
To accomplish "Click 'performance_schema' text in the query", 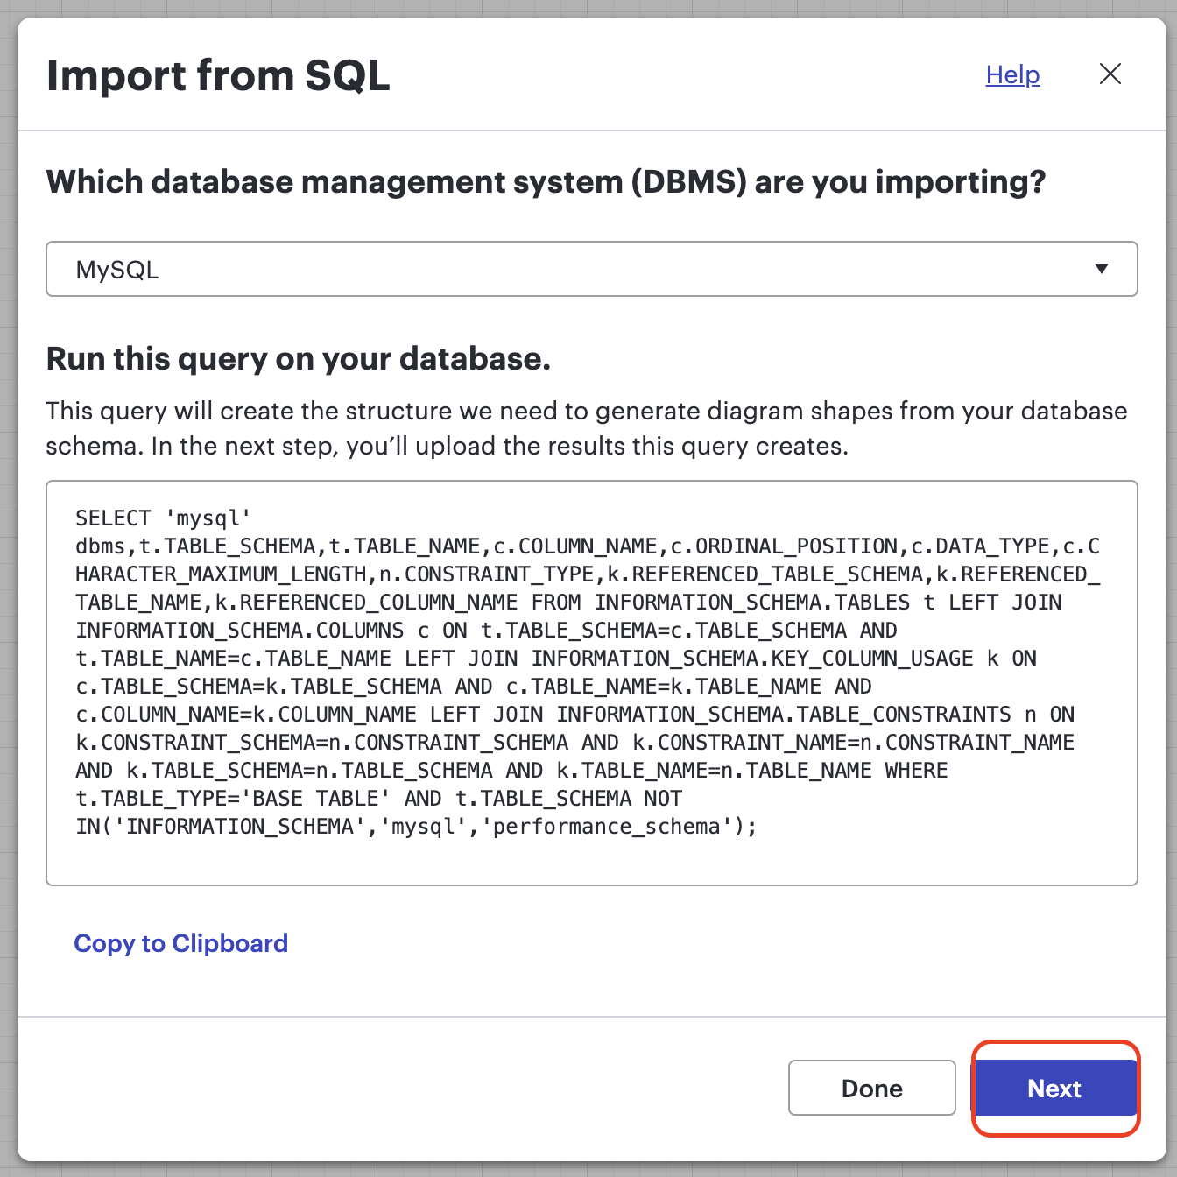I will tap(607, 827).
